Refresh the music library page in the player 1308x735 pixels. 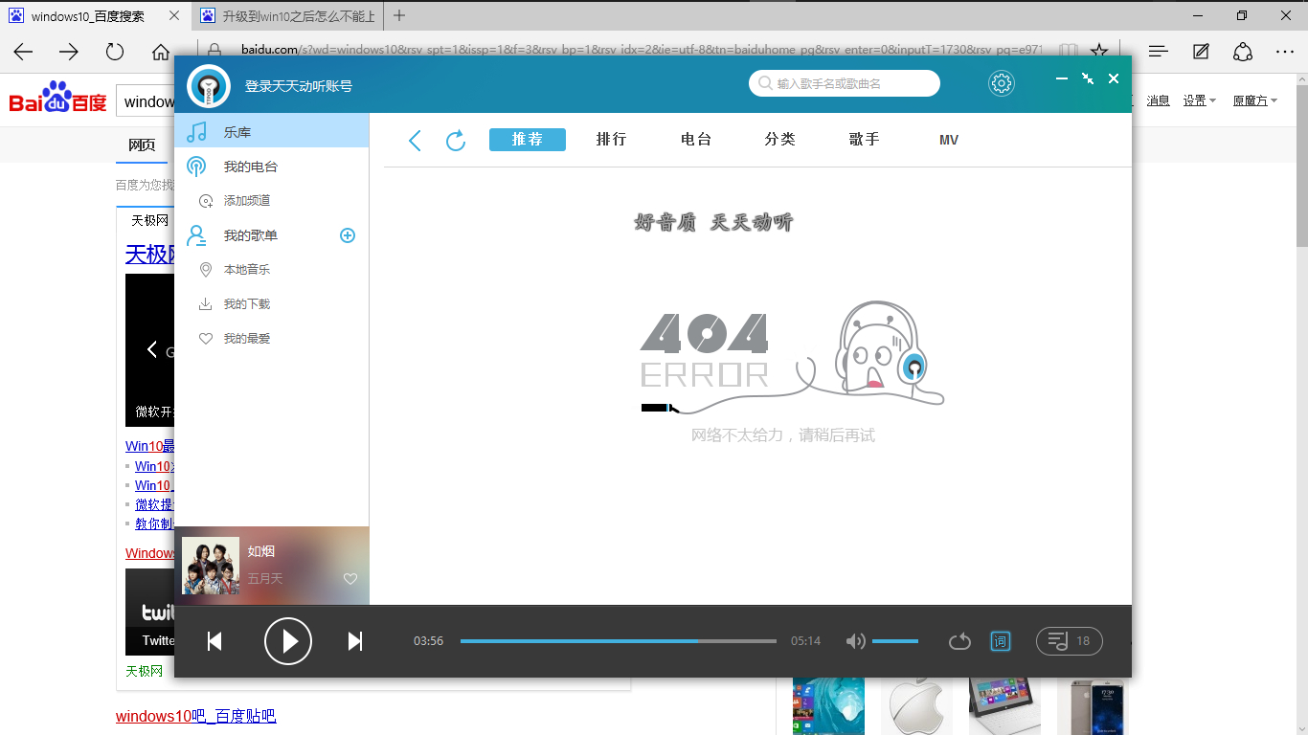tap(456, 141)
